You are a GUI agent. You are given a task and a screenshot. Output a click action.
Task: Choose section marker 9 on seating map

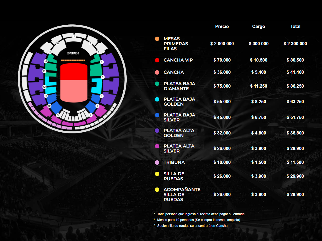point(58,115)
